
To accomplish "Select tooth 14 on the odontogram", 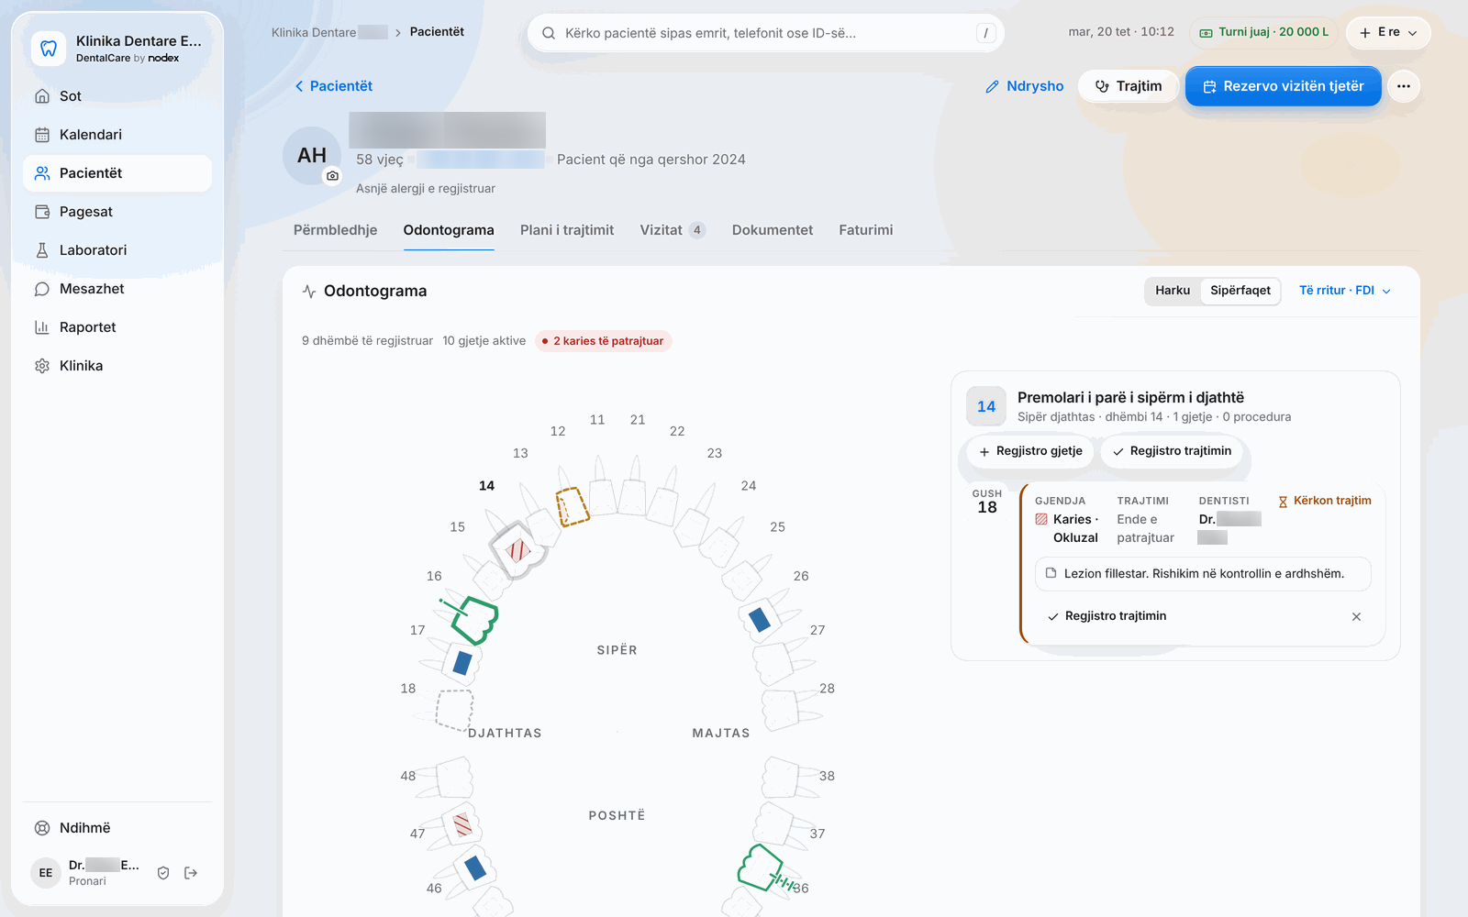I will tap(517, 549).
